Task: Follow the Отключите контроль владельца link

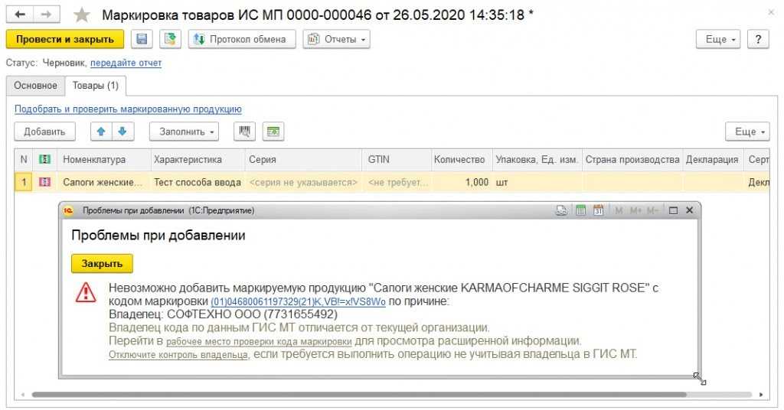Action: (178, 355)
